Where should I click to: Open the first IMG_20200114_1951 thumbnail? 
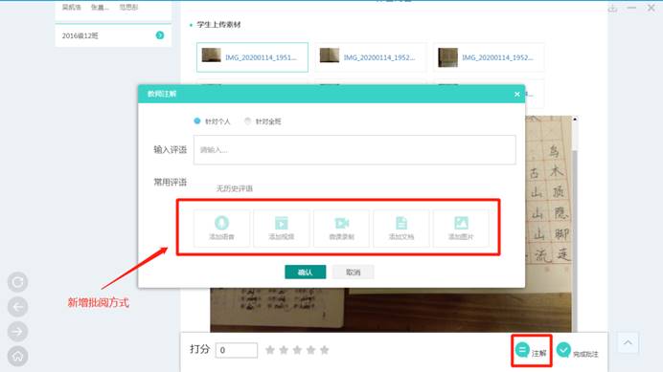click(252, 57)
